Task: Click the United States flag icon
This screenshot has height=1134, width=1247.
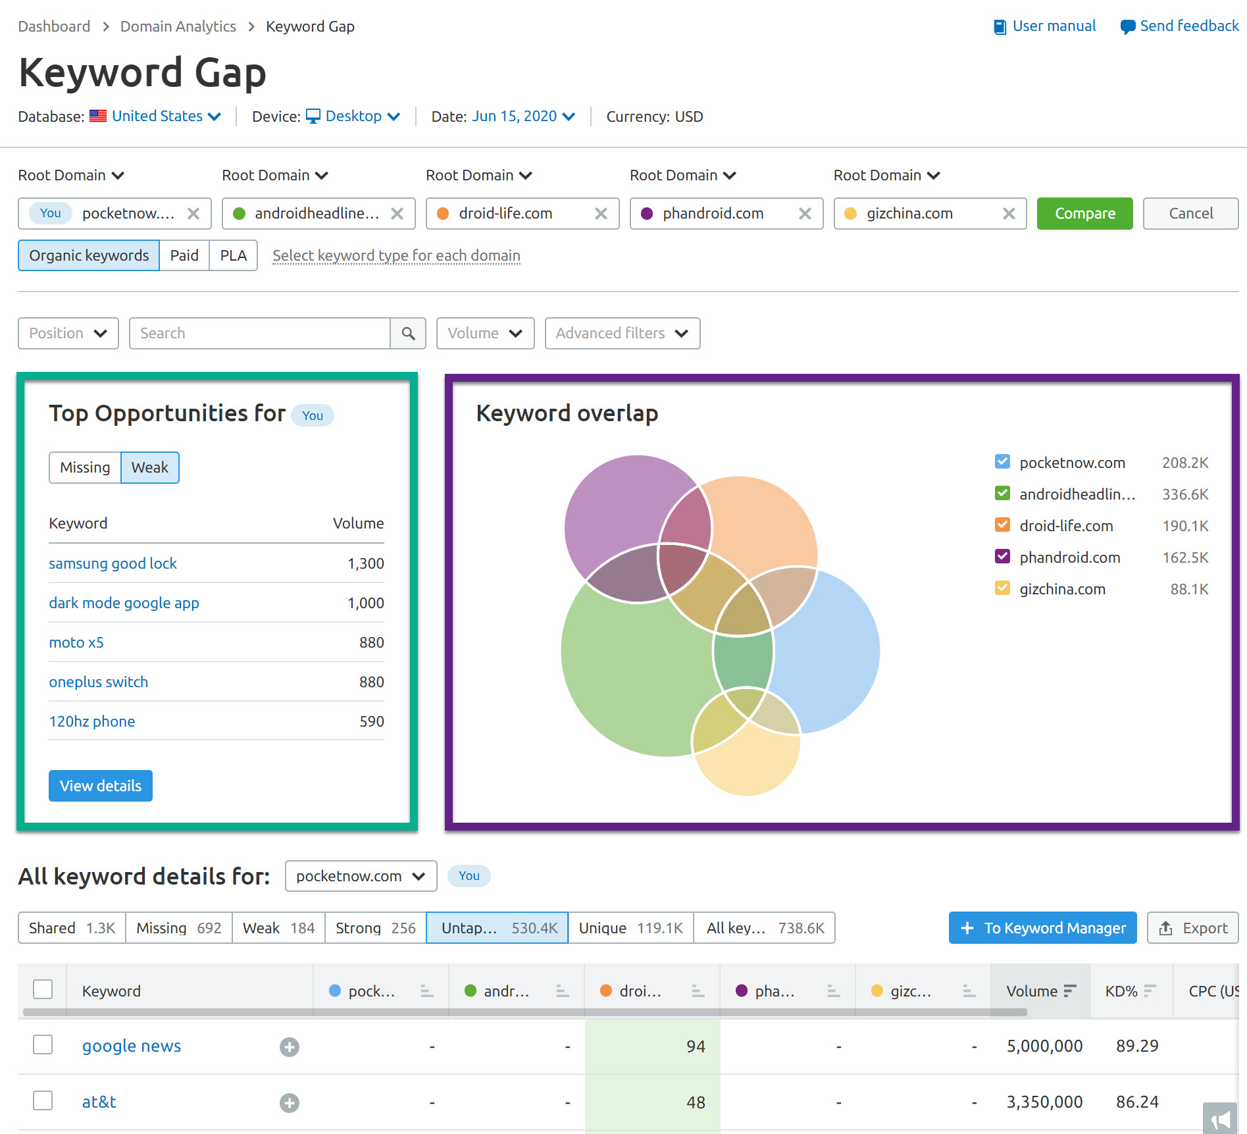Action: (98, 116)
